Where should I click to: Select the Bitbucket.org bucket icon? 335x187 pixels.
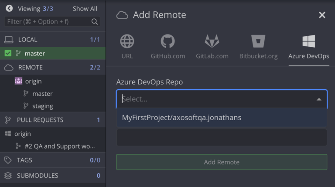(258, 42)
